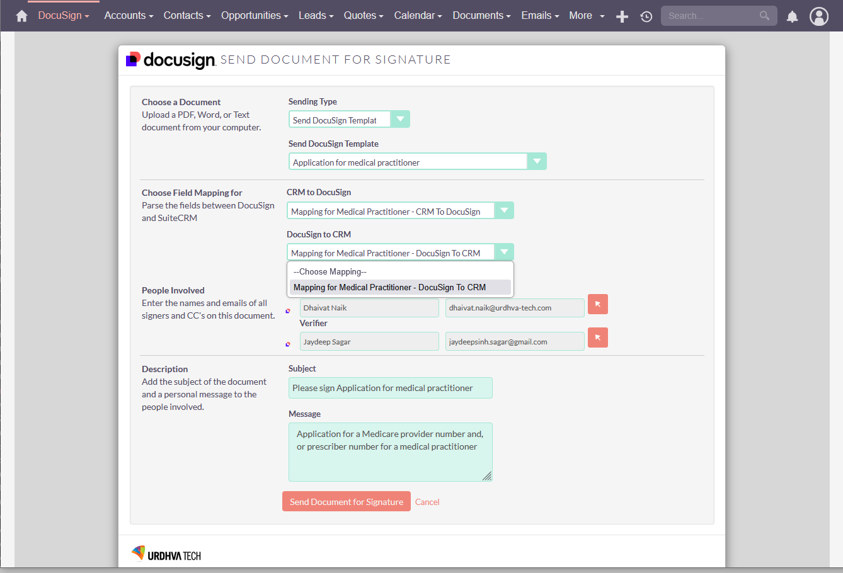Expand the CRM to DocuSign mapping dropdown
The image size is (843, 573).
(x=504, y=210)
